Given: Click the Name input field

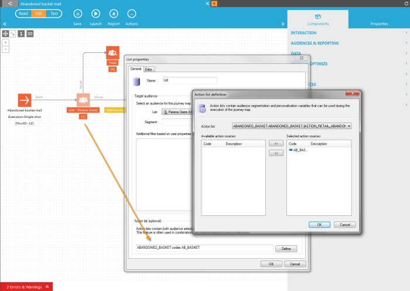Looking at the screenshot, I should point(189,80).
